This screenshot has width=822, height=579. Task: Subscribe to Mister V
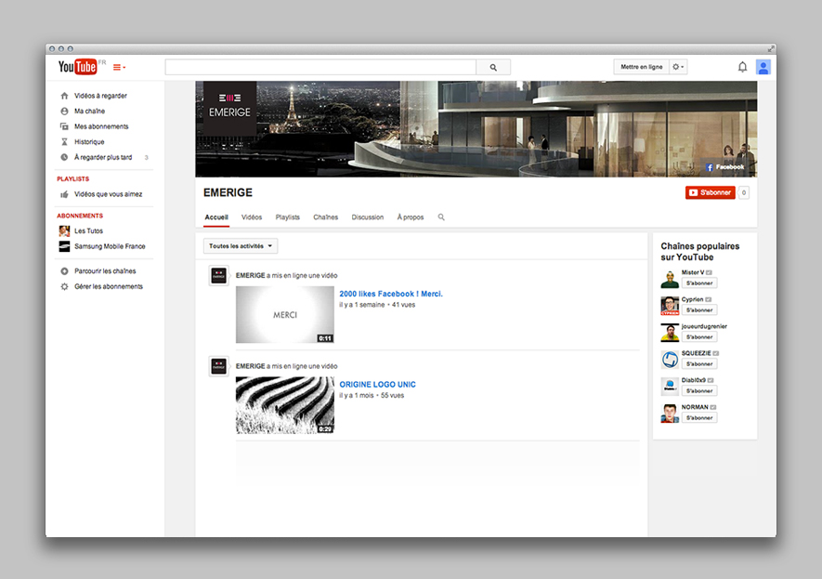tap(699, 283)
